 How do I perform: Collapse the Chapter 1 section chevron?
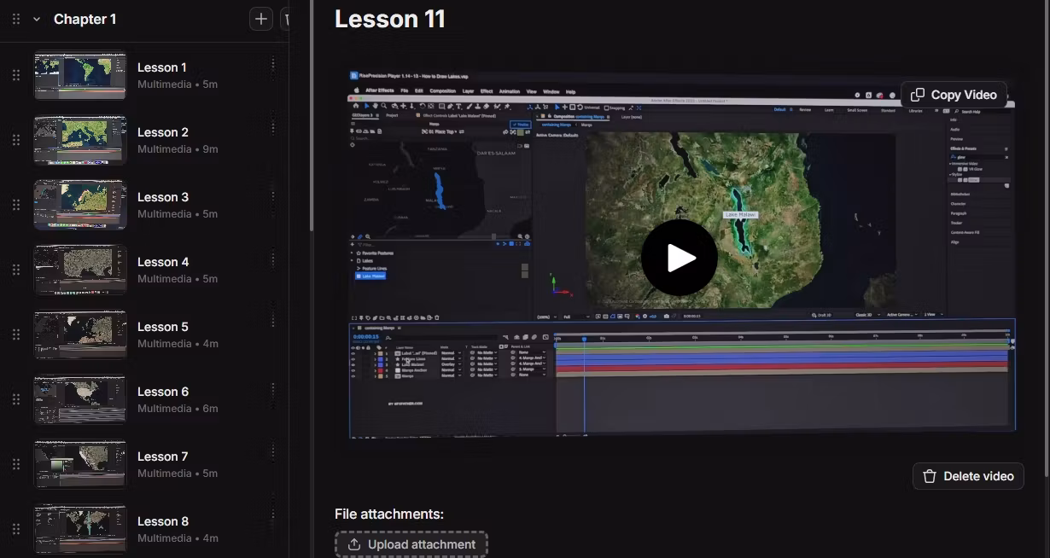[x=37, y=20]
